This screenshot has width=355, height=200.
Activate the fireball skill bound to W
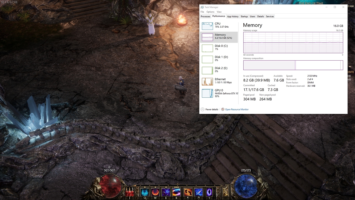coord(155,192)
